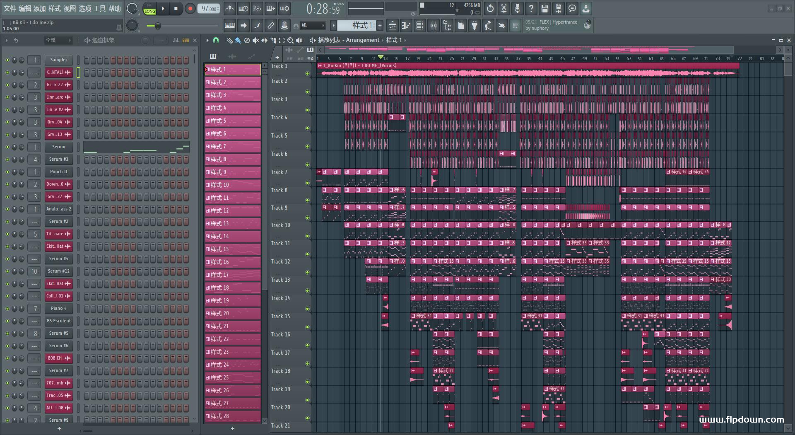Toggle the Sampler channel mute LED

[x=7, y=60]
